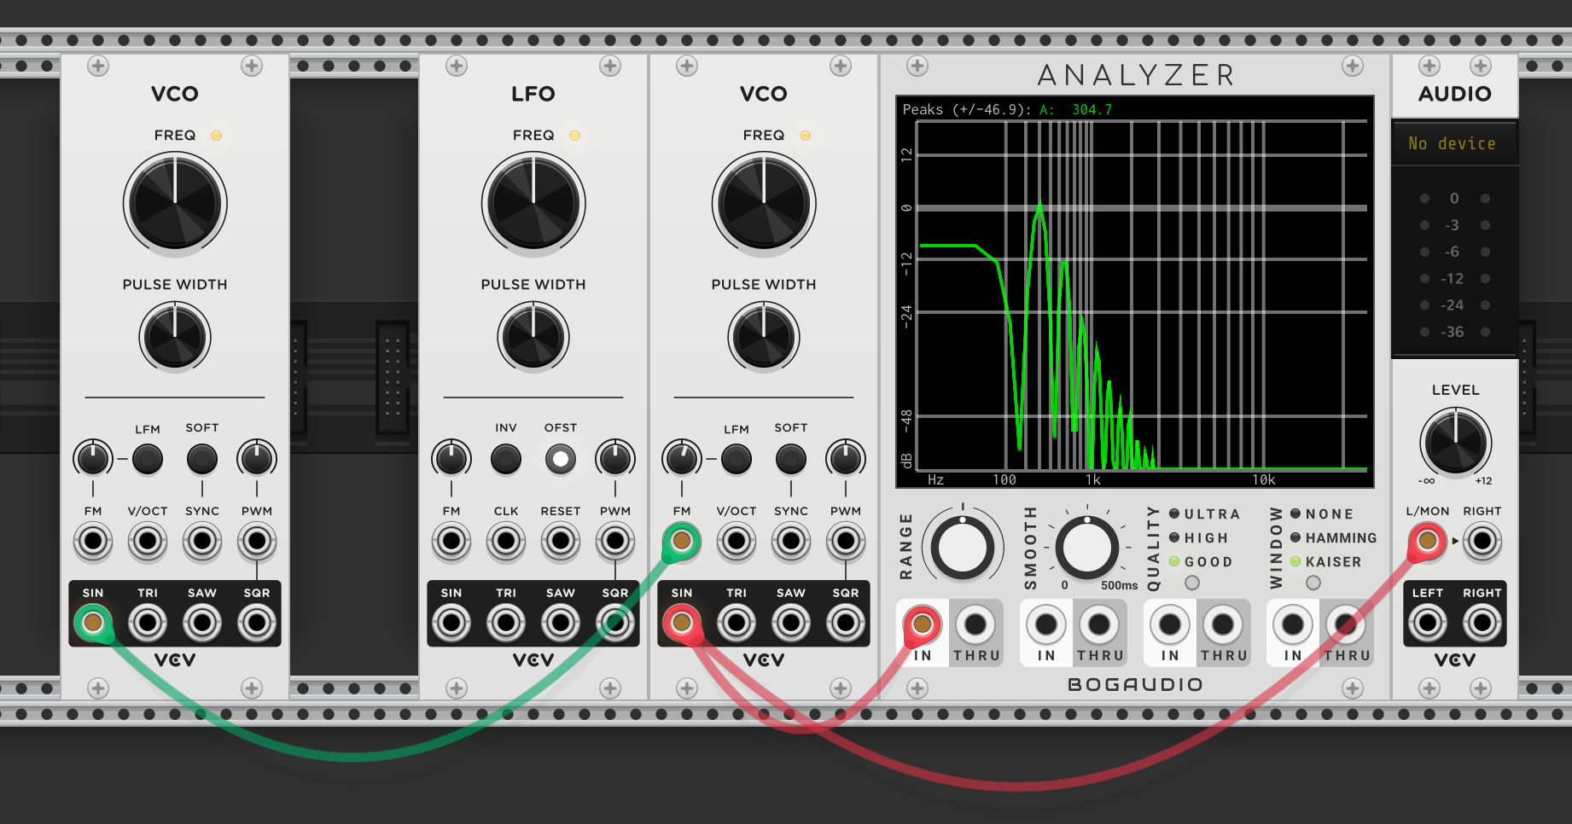Screen dimensions: 1572x824
Task: Select GOOD quality on the Analyzer
Action: (1201, 562)
